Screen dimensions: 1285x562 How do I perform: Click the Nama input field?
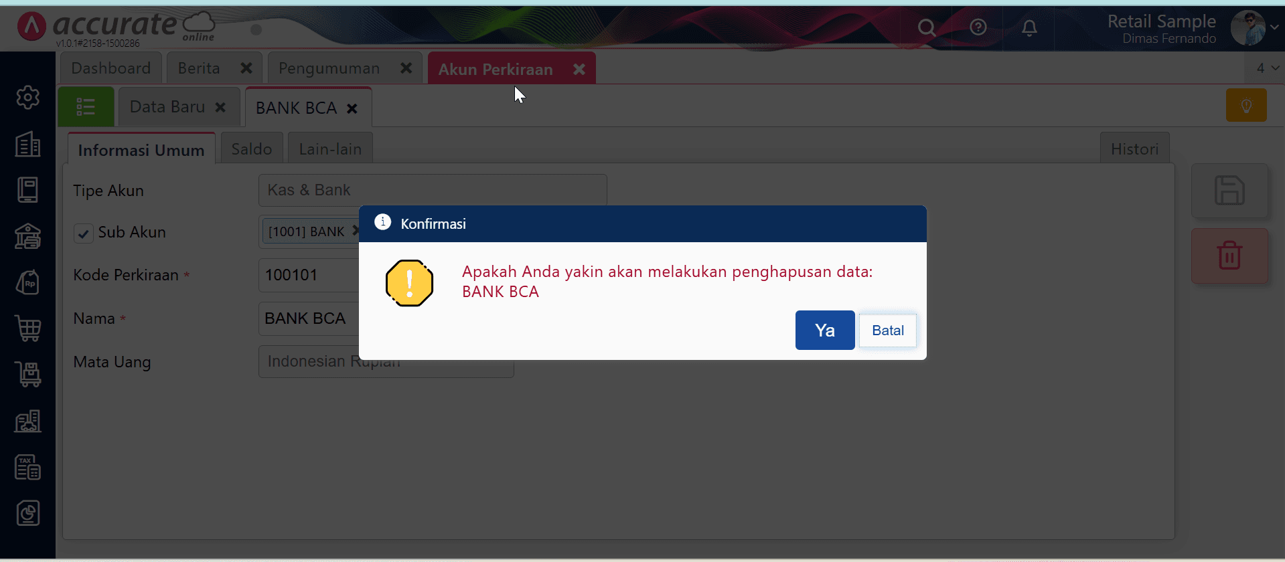point(309,318)
